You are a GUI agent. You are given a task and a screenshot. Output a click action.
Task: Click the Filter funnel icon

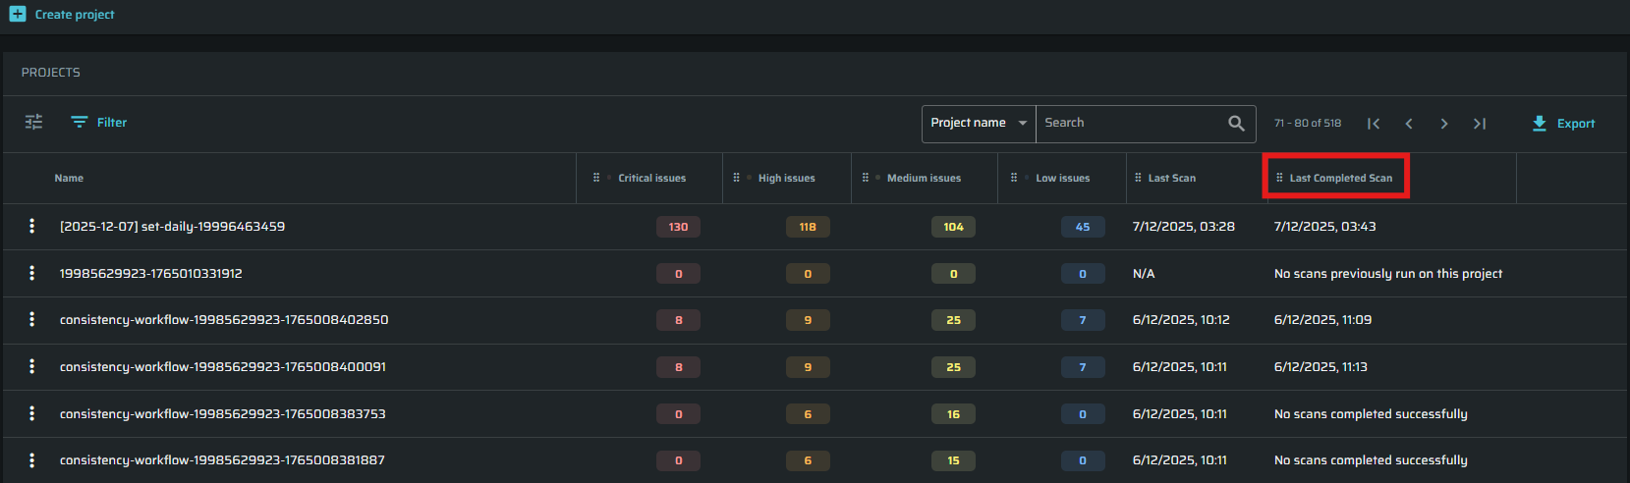point(80,122)
